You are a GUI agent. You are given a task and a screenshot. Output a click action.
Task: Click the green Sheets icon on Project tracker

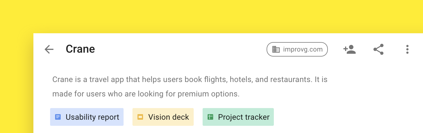click(x=210, y=117)
